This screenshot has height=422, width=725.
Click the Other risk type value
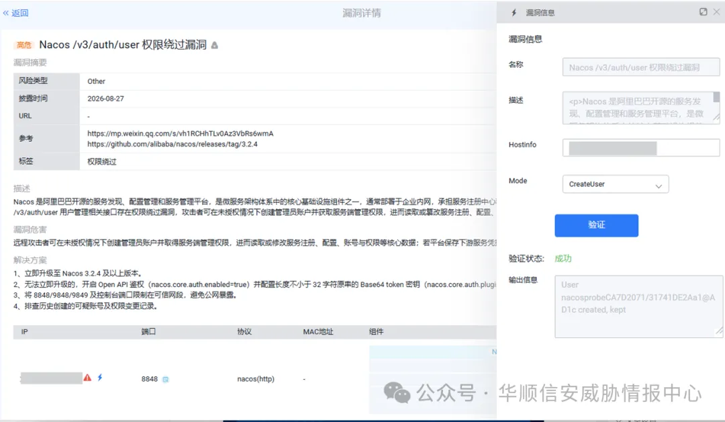(96, 81)
